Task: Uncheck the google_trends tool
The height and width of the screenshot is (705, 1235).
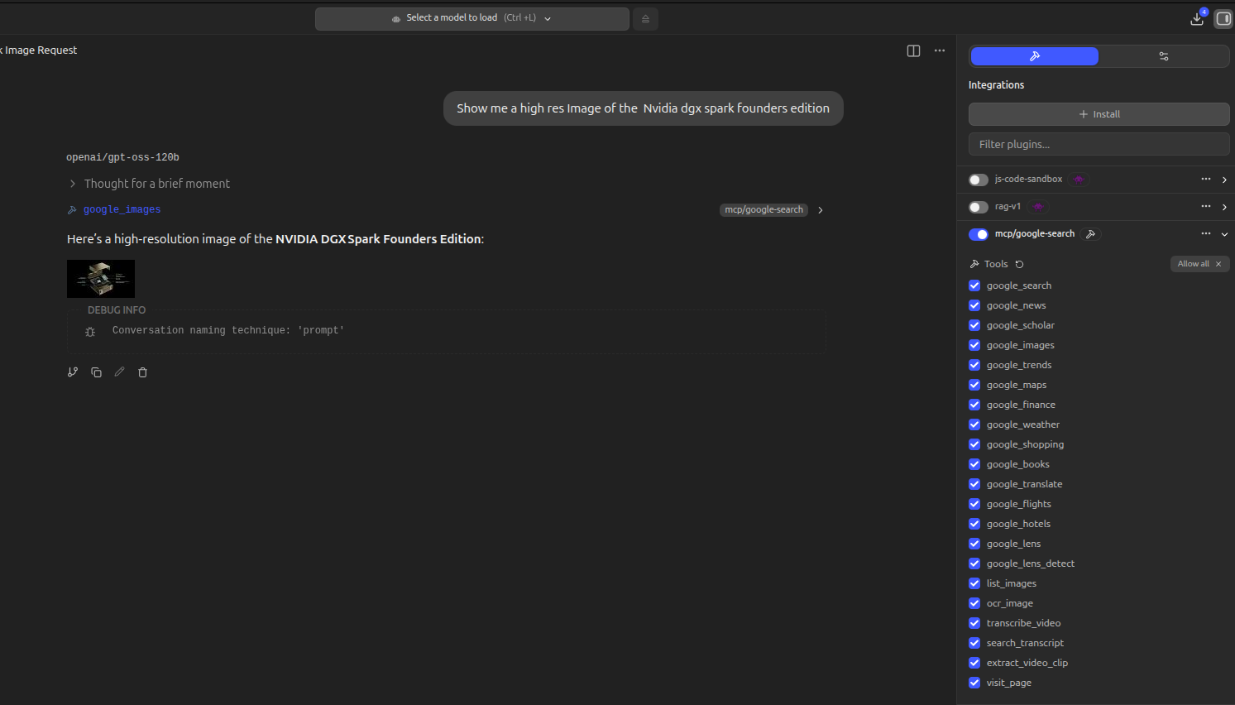Action: 974,365
